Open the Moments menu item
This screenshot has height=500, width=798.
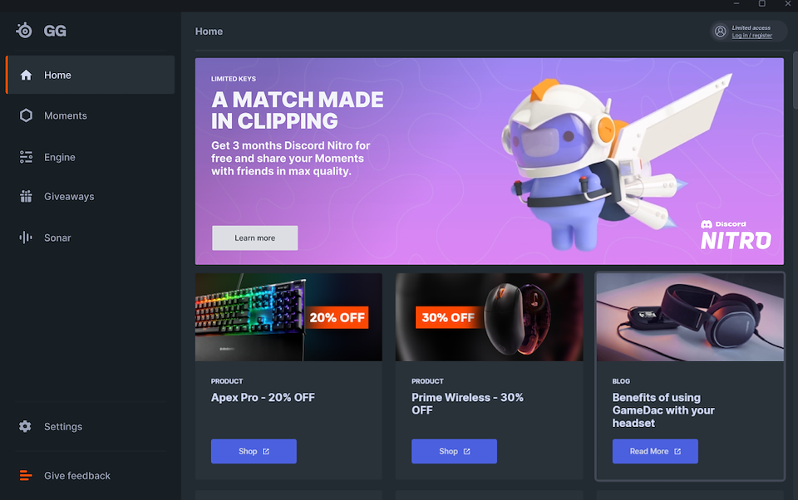click(x=91, y=115)
